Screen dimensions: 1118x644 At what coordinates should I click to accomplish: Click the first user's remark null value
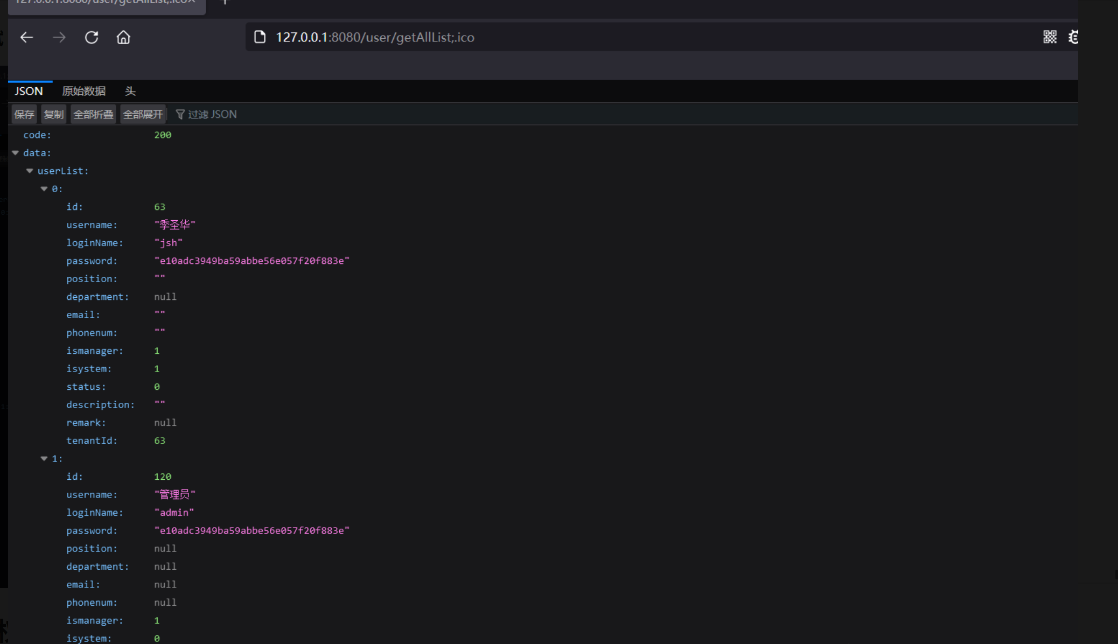tap(165, 423)
